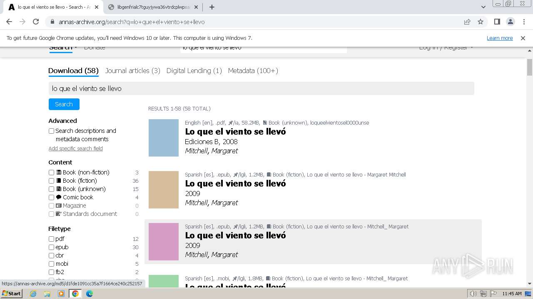Switch to the Download (58) tab
The width and height of the screenshot is (533, 299).
point(73,71)
